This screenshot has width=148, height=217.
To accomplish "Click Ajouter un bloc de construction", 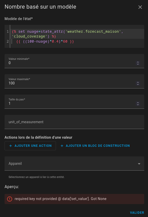I will point(95,146).
